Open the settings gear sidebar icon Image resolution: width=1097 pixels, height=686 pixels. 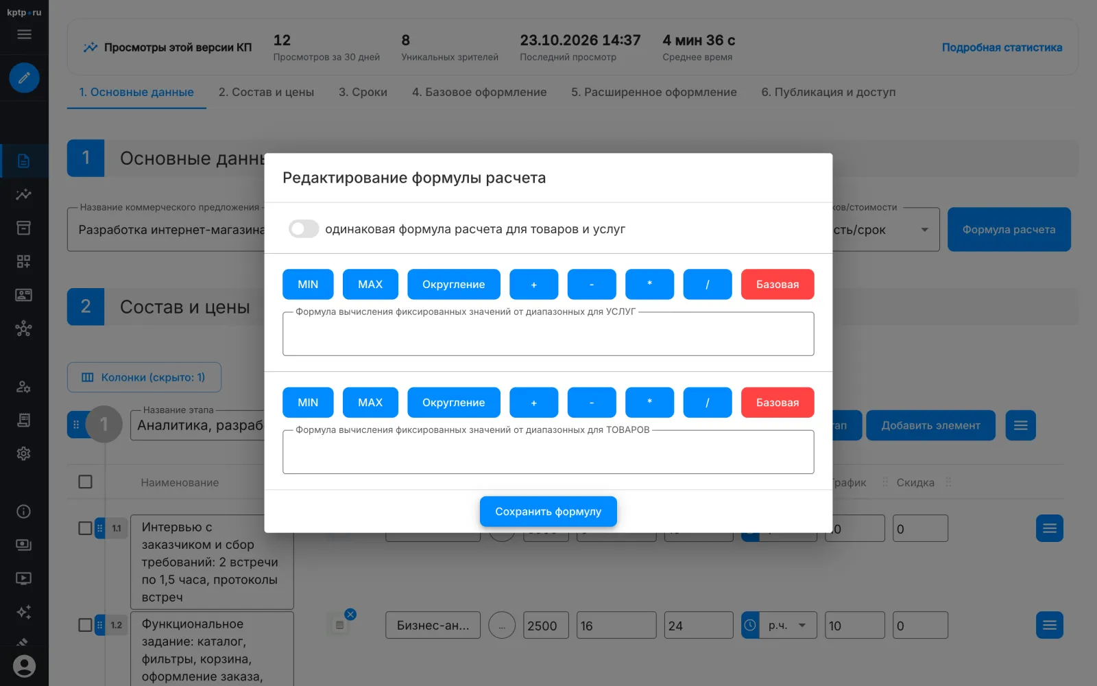pos(24,453)
